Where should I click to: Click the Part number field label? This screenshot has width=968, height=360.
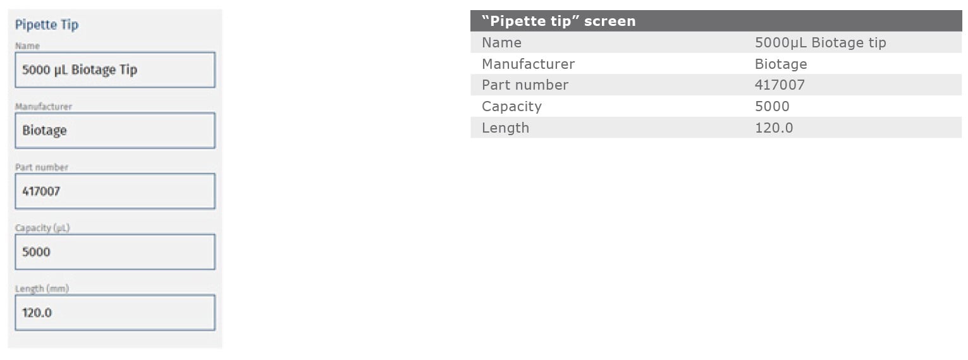pos(41,167)
